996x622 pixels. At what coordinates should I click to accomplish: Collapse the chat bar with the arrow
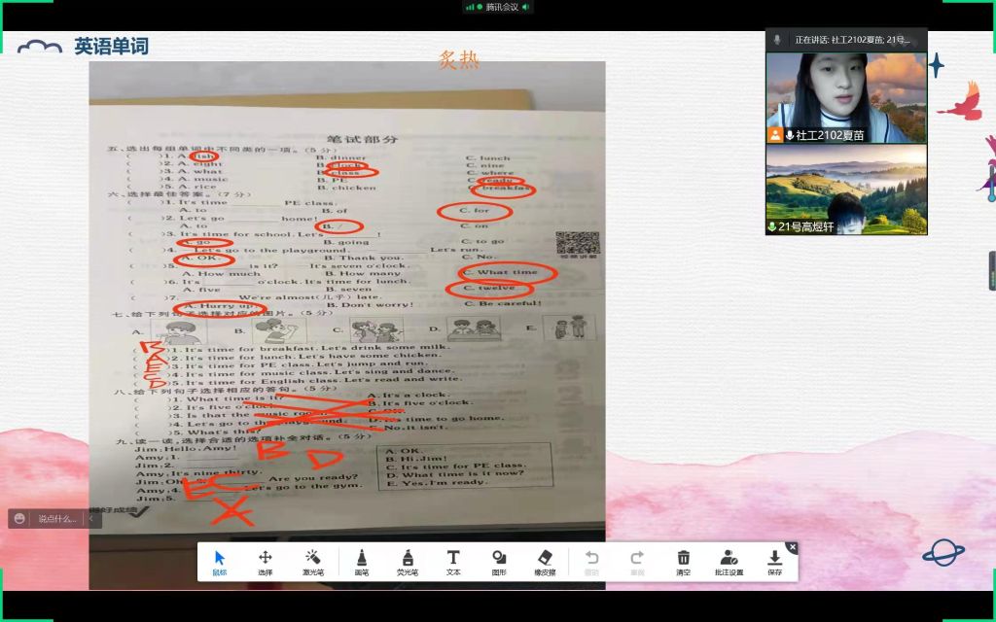click(93, 519)
